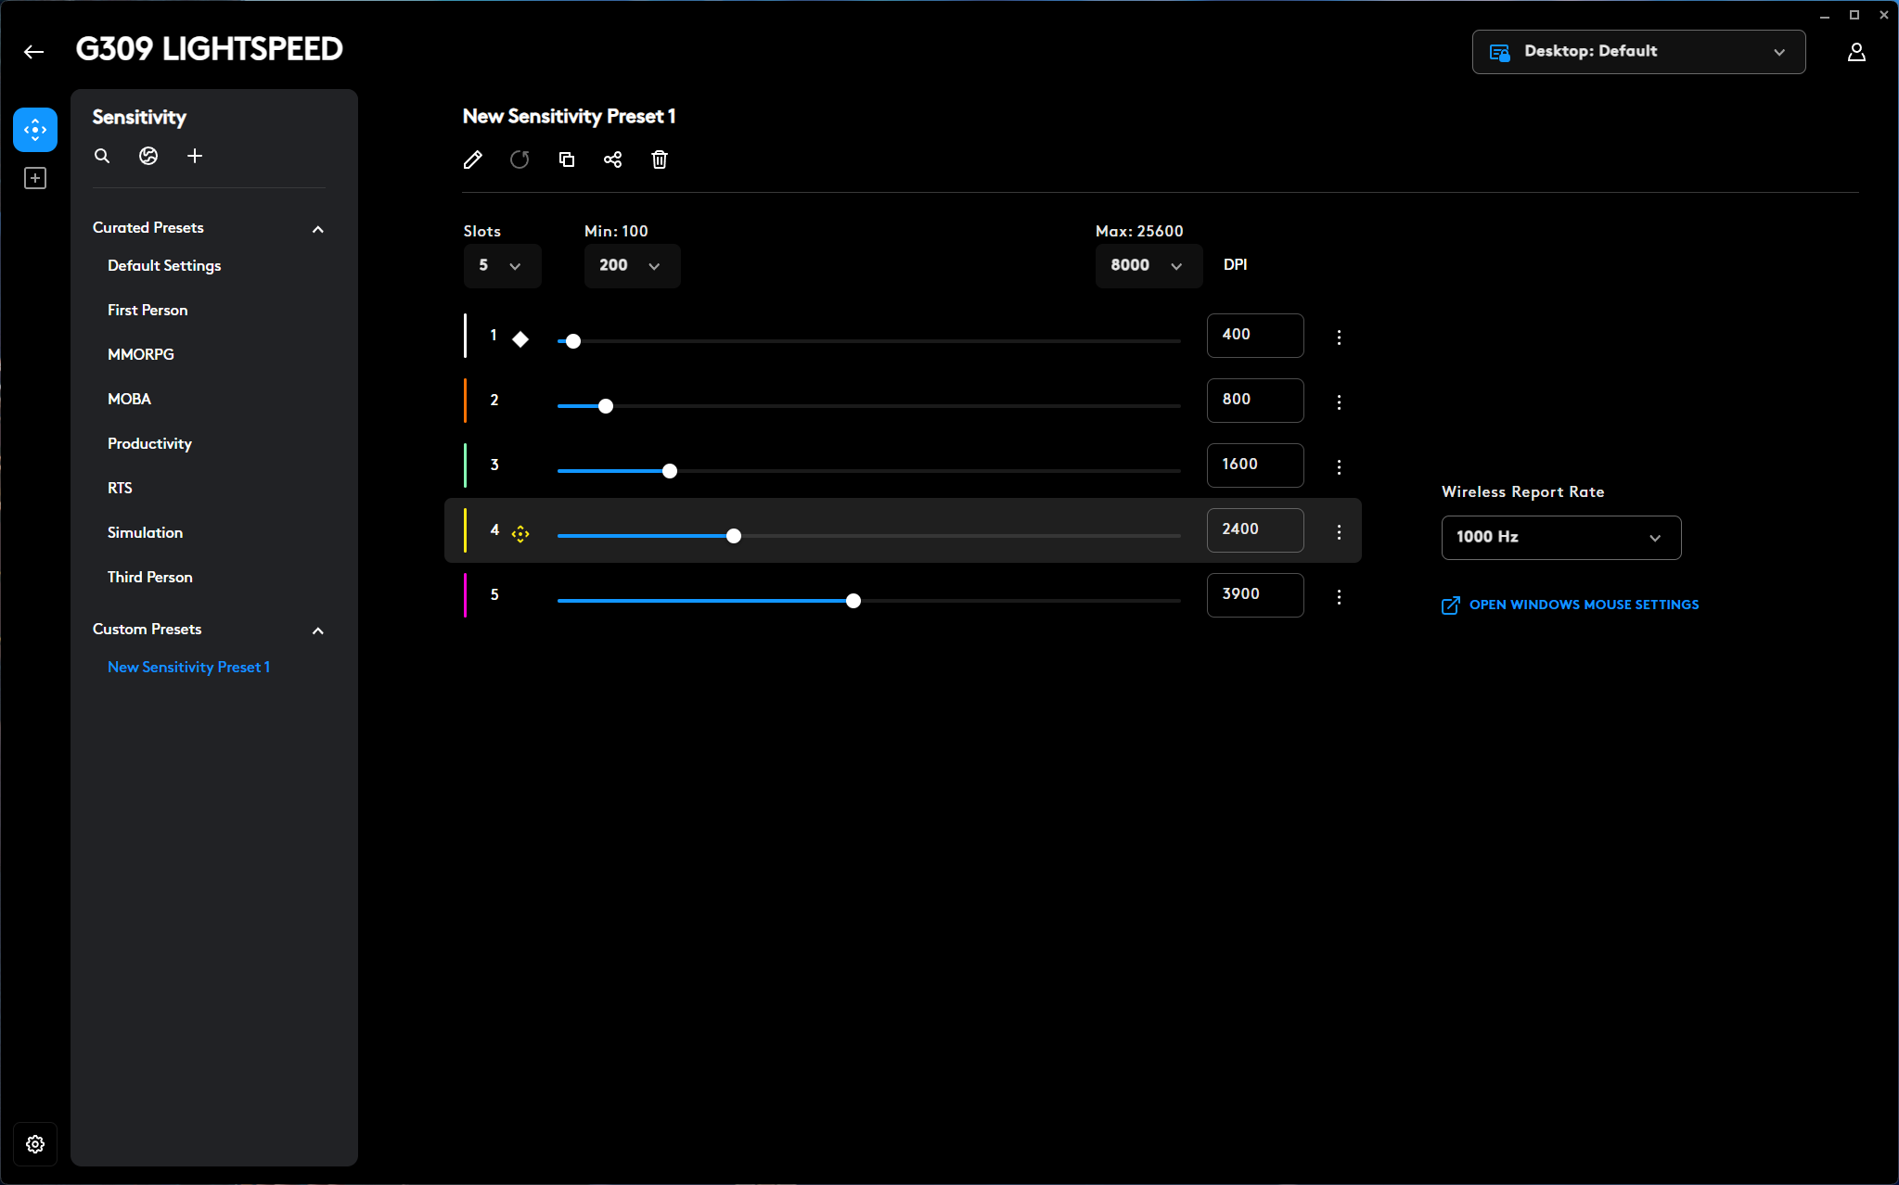Share the preset using the share icon
Image resolution: width=1899 pixels, height=1185 pixels.
click(613, 159)
